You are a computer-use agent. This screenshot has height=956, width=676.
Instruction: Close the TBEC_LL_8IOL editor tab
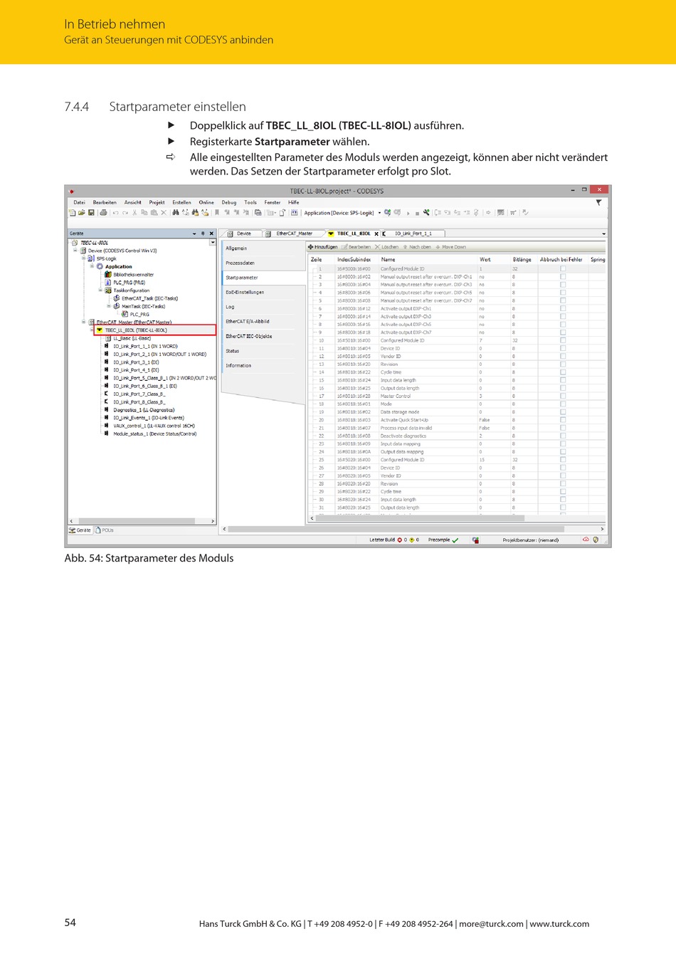coord(376,233)
